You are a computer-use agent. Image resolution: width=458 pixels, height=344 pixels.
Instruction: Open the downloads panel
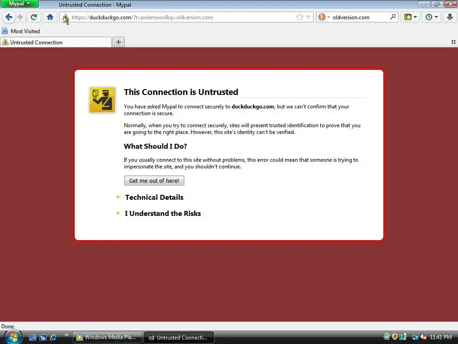tap(450, 17)
